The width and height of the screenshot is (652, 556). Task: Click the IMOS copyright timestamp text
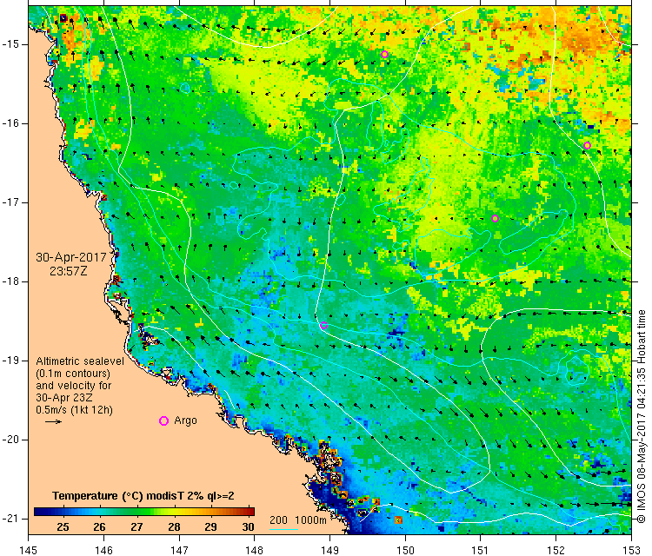(642, 416)
